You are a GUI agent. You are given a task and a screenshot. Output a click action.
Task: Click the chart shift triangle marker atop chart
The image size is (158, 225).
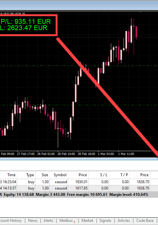point(140,12)
